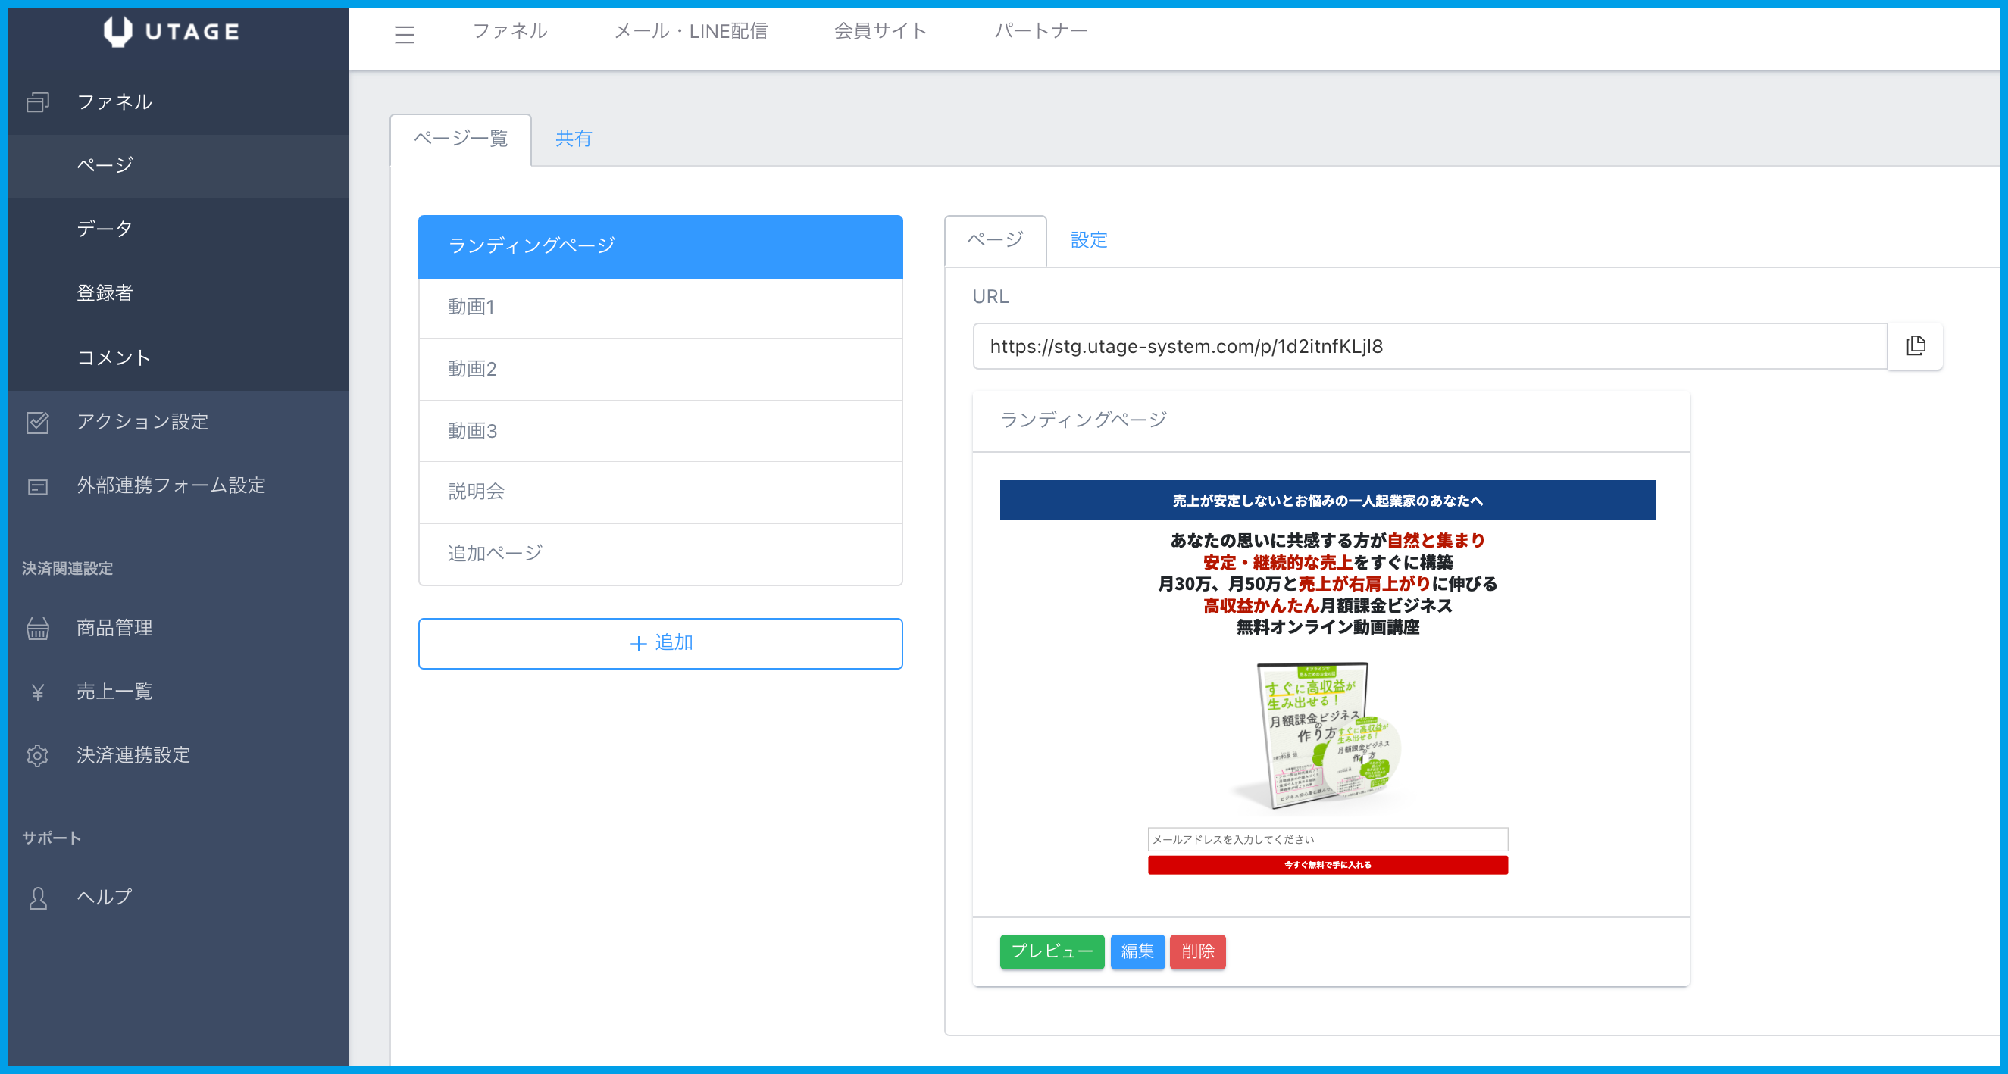Screen dimensions: 2008x1074
Task: Open the 設定 tab
Action: click(1088, 240)
